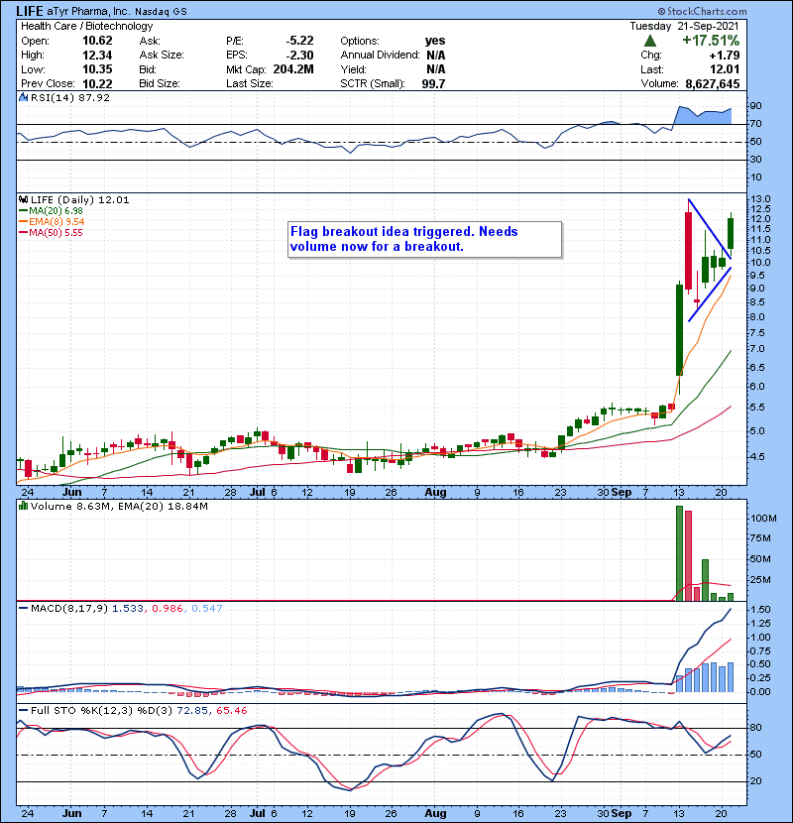Click the Nasdaq GS exchange label
The image size is (793, 823).
click(161, 12)
